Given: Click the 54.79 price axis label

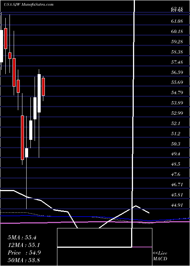Looking at the screenshot, I should [177, 93].
